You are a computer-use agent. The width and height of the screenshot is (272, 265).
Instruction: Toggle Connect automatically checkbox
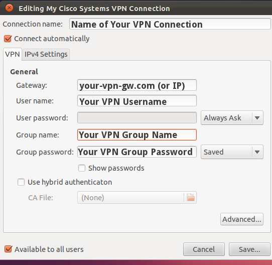tap(8, 39)
